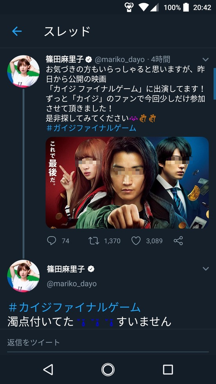Tap second tweet's profile avatar
The image size is (216, 384).
point(23,276)
